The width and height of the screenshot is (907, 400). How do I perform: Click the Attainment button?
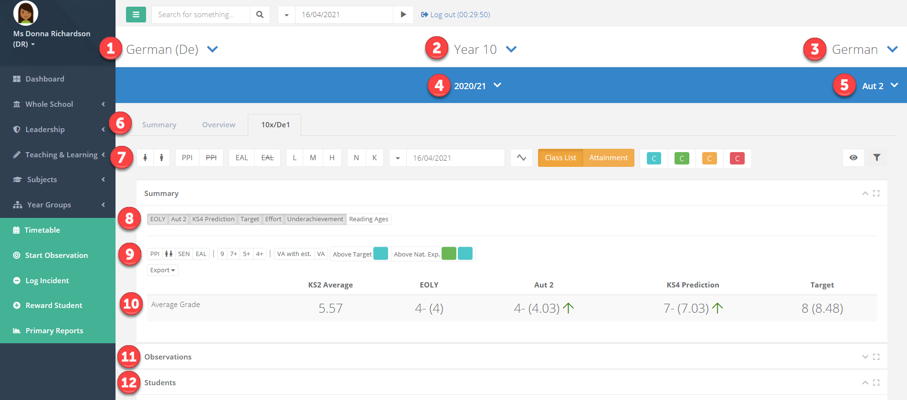[x=608, y=158]
